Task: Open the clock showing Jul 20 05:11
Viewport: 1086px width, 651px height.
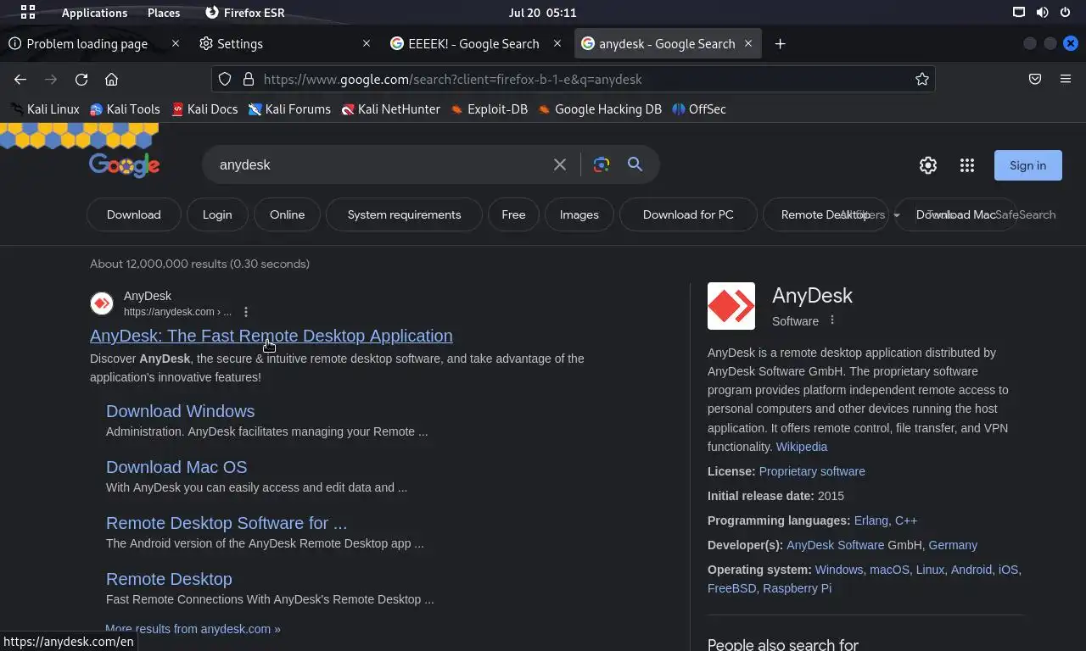Action: click(x=543, y=13)
